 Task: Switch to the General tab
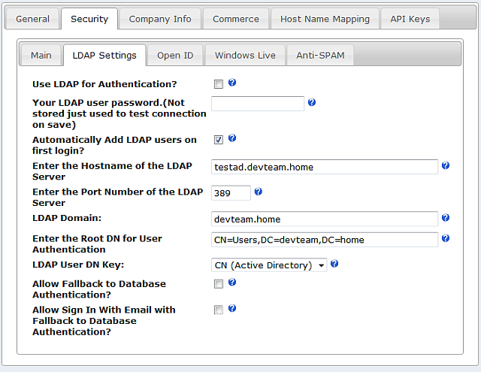pos(33,19)
